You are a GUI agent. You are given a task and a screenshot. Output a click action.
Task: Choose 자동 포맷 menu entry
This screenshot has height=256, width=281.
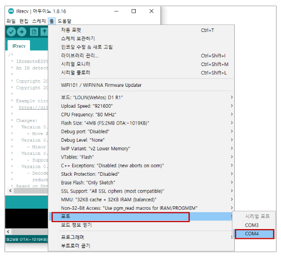click(x=141, y=30)
